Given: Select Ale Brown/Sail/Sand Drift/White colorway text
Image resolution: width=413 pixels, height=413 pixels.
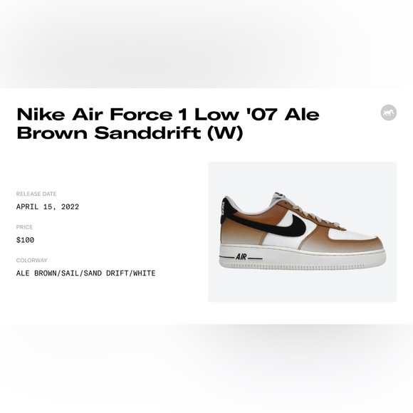Looking at the screenshot, I should coord(86,273).
